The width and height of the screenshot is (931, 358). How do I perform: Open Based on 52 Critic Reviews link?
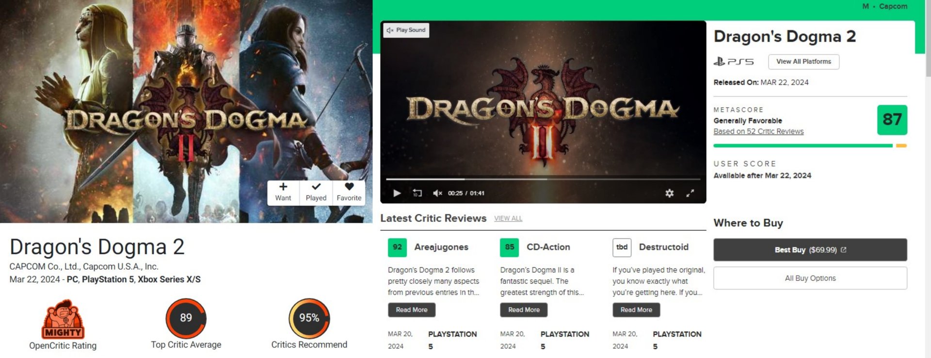[x=758, y=131]
